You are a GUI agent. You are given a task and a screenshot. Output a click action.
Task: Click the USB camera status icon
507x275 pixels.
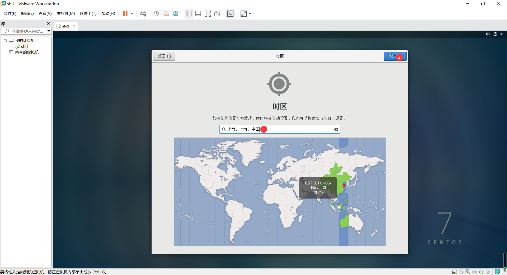point(488,272)
